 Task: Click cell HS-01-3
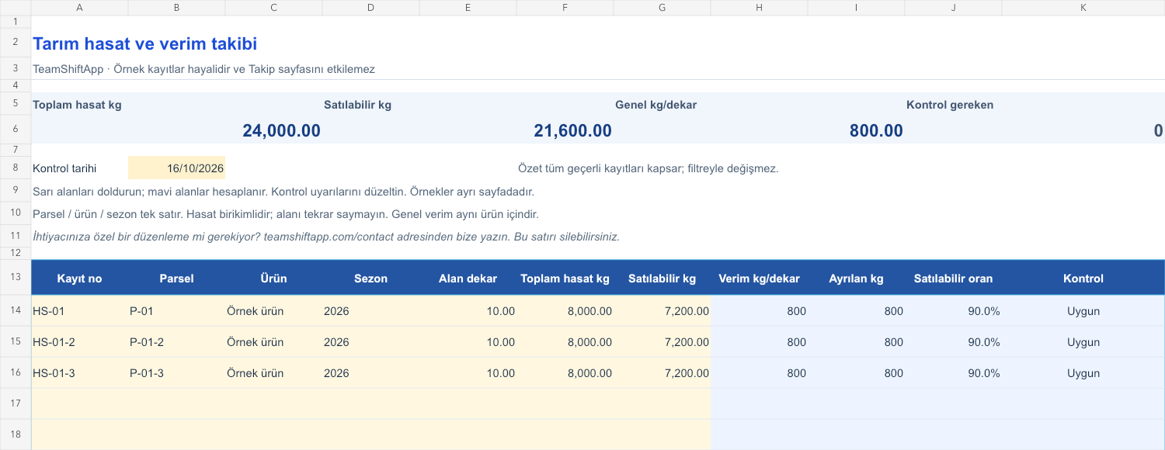[79, 373]
